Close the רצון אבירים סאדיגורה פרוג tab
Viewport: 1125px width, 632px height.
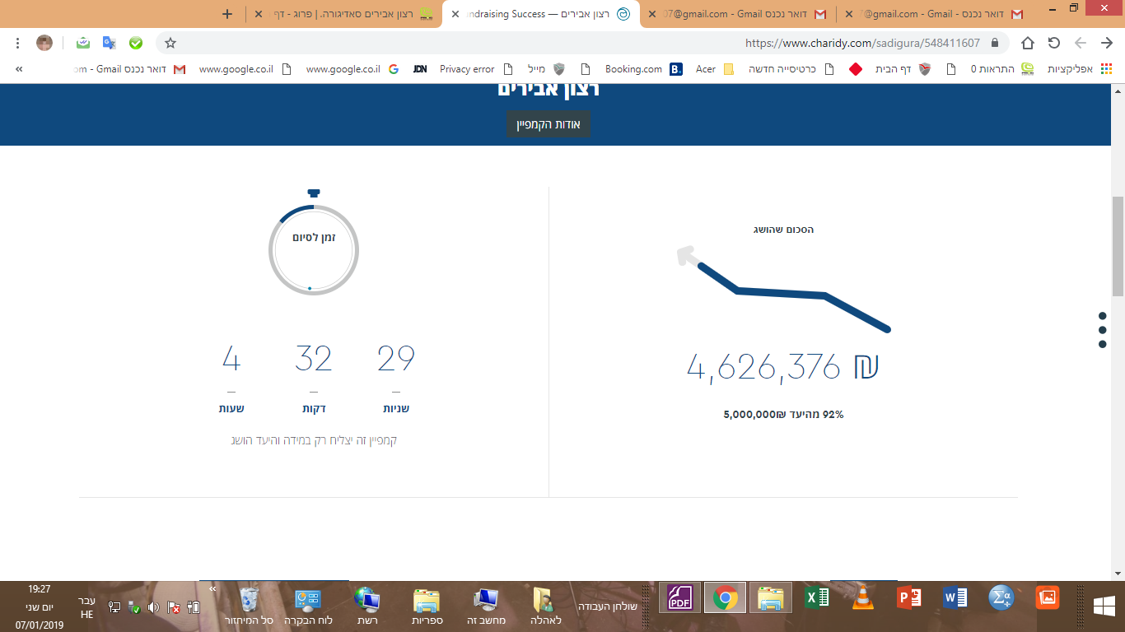tap(259, 14)
